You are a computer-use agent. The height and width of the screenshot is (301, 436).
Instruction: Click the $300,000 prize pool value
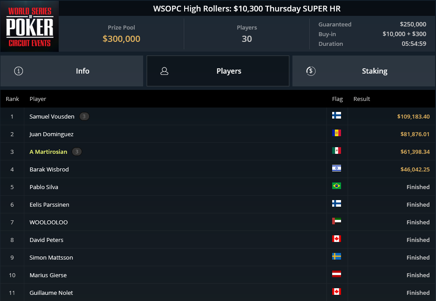pos(121,39)
